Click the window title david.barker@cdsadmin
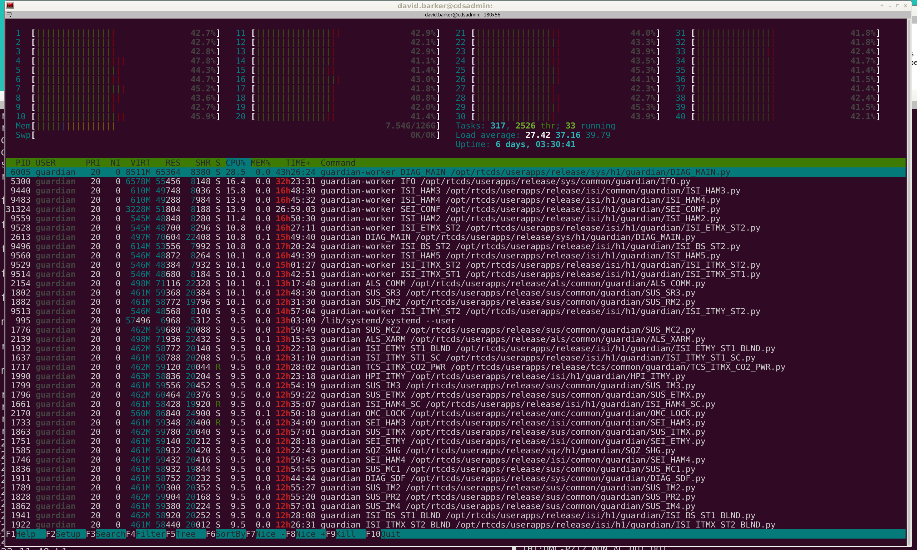The width and height of the screenshot is (917, 550). (x=445, y=6)
